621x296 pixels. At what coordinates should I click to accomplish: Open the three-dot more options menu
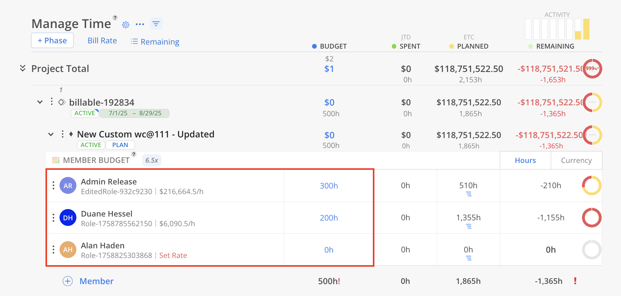[x=140, y=24]
